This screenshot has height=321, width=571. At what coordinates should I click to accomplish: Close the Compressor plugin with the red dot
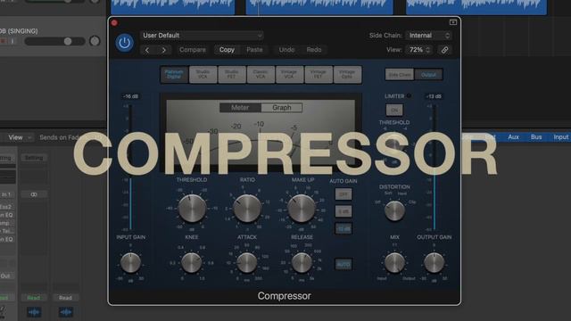click(x=114, y=23)
